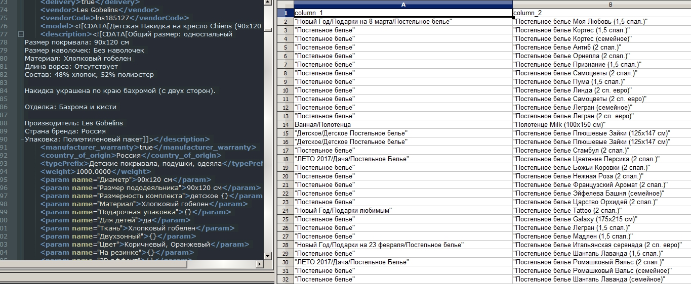Click cell "Постельное белье Итальянская серенада (2 сп. евро)"
The height and width of the screenshot is (284, 691).
[602, 245]
